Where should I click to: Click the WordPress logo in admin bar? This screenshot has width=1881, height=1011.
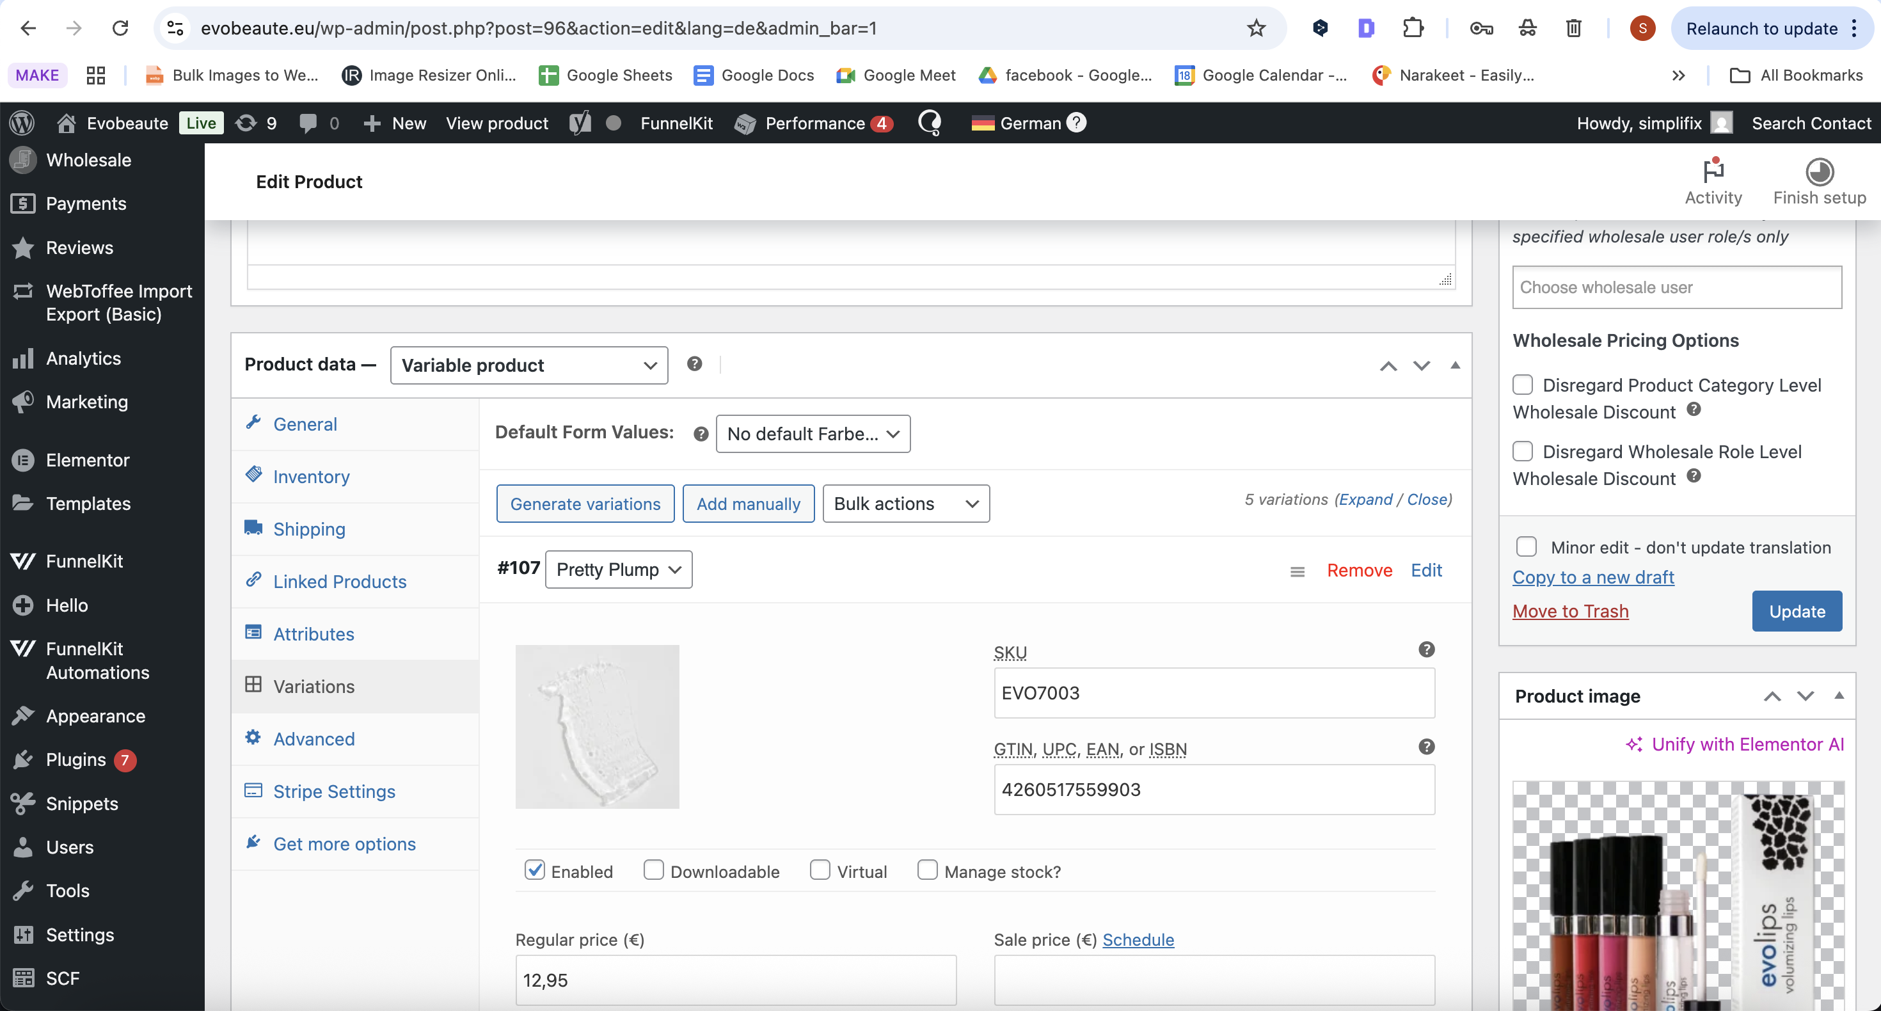click(x=22, y=123)
